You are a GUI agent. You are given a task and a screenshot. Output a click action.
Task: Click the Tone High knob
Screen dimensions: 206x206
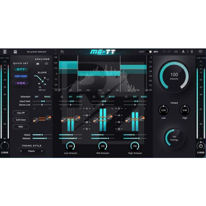(x=185, y=110)
